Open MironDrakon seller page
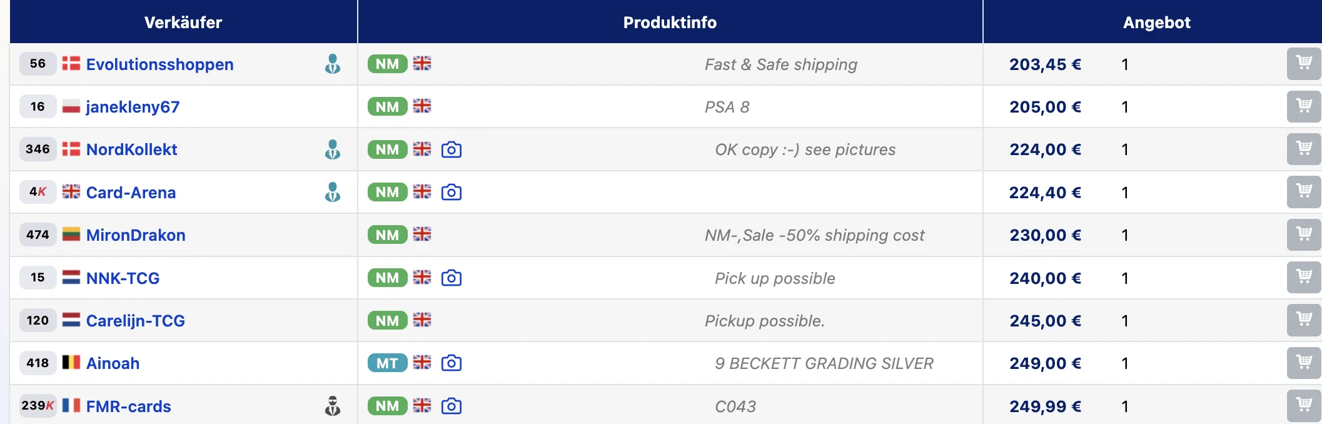The height and width of the screenshot is (424, 1322). (136, 235)
